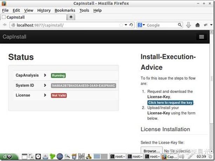Open the toolbar overflow dropdown arrow
This screenshot has height=161, width=215.
point(211,25)
